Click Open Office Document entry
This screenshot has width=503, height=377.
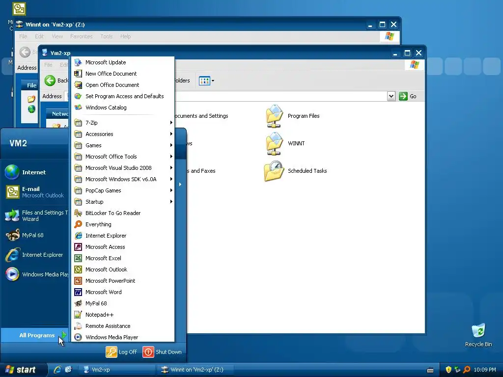tap(123, 84)
